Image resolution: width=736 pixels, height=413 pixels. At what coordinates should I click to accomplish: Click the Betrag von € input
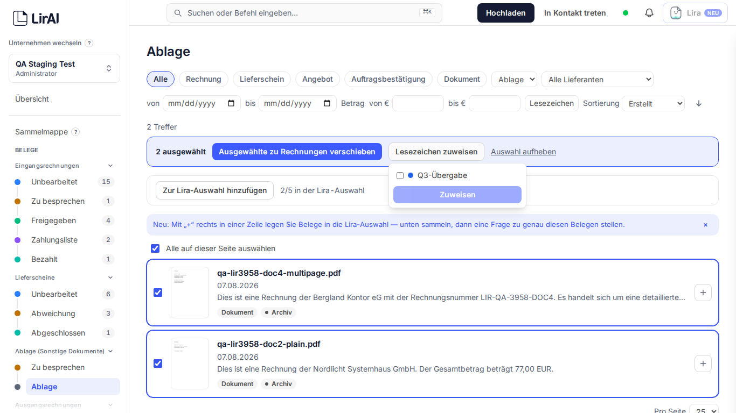pos(418,103)
